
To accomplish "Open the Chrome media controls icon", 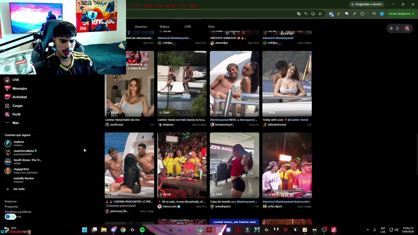I will coord(374,14).
